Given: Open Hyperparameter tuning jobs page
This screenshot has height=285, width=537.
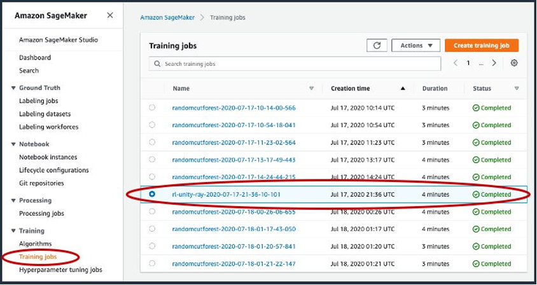Looking at the screenshot, I should [x=60, y=270].
